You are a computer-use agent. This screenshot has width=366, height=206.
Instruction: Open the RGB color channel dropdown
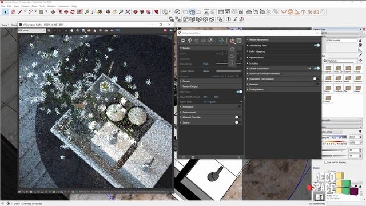[32, 30]
